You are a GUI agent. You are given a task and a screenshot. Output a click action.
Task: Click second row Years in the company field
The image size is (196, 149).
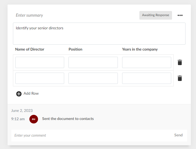click(146, 78)
